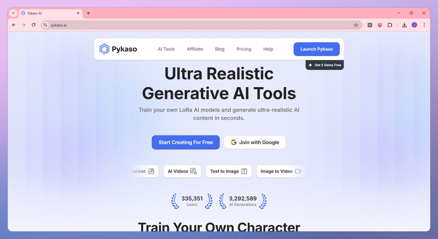Click the address bar showing pykaso.ai
The height and width of the screenshot is (239, 438).
tap(201, 25)
